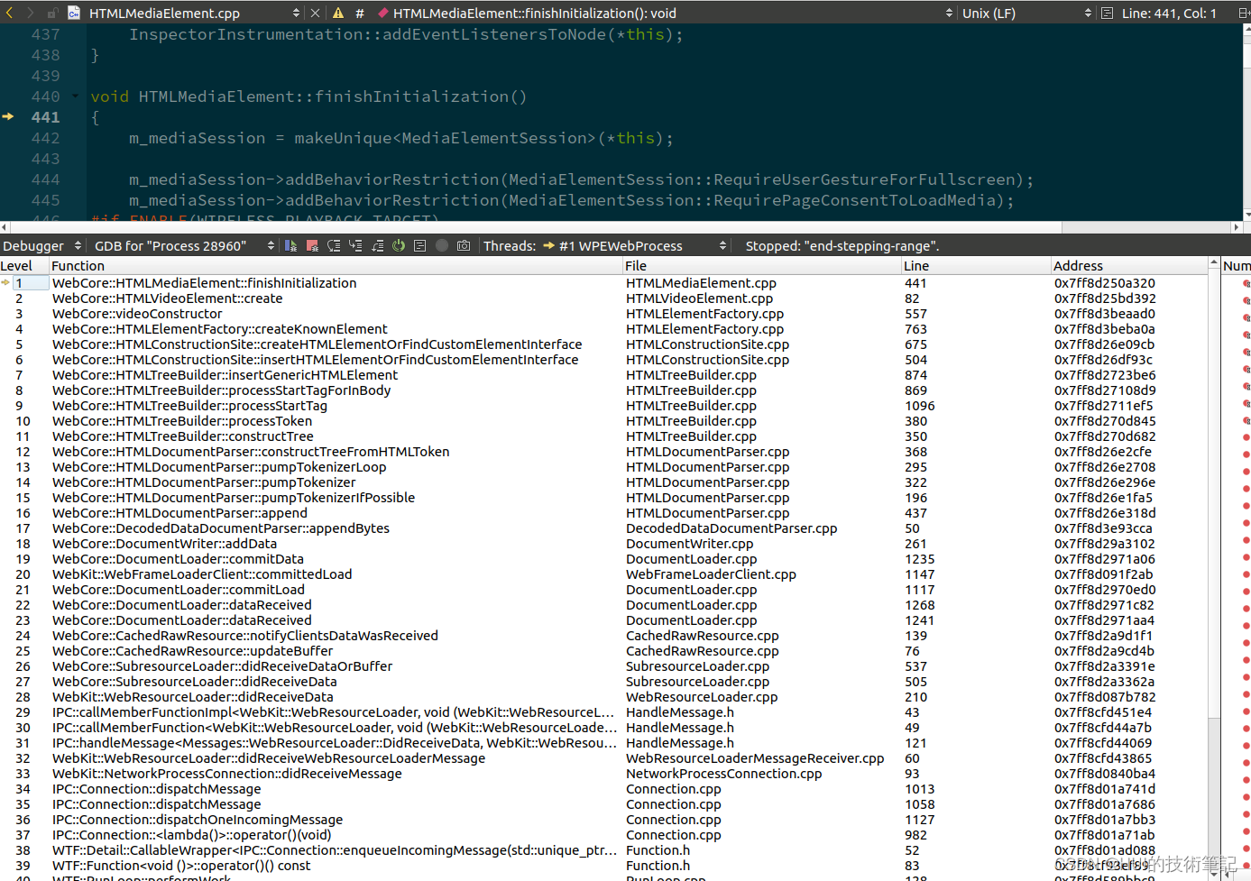
Task: Click the Step Out icon
Action: tap(377, 245)
